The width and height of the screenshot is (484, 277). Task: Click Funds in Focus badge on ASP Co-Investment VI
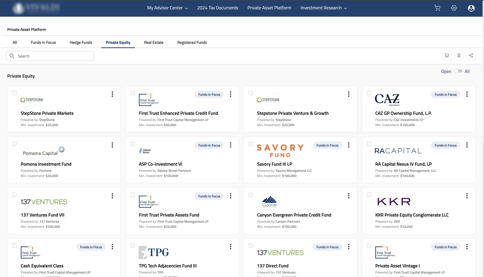pos(209,145)
